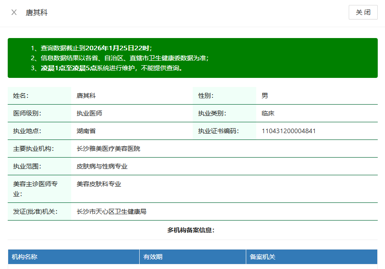Click the 唐其科 value in the 姓名 row
This screenshot has height=269, width=385.
(x=86, y=96)
